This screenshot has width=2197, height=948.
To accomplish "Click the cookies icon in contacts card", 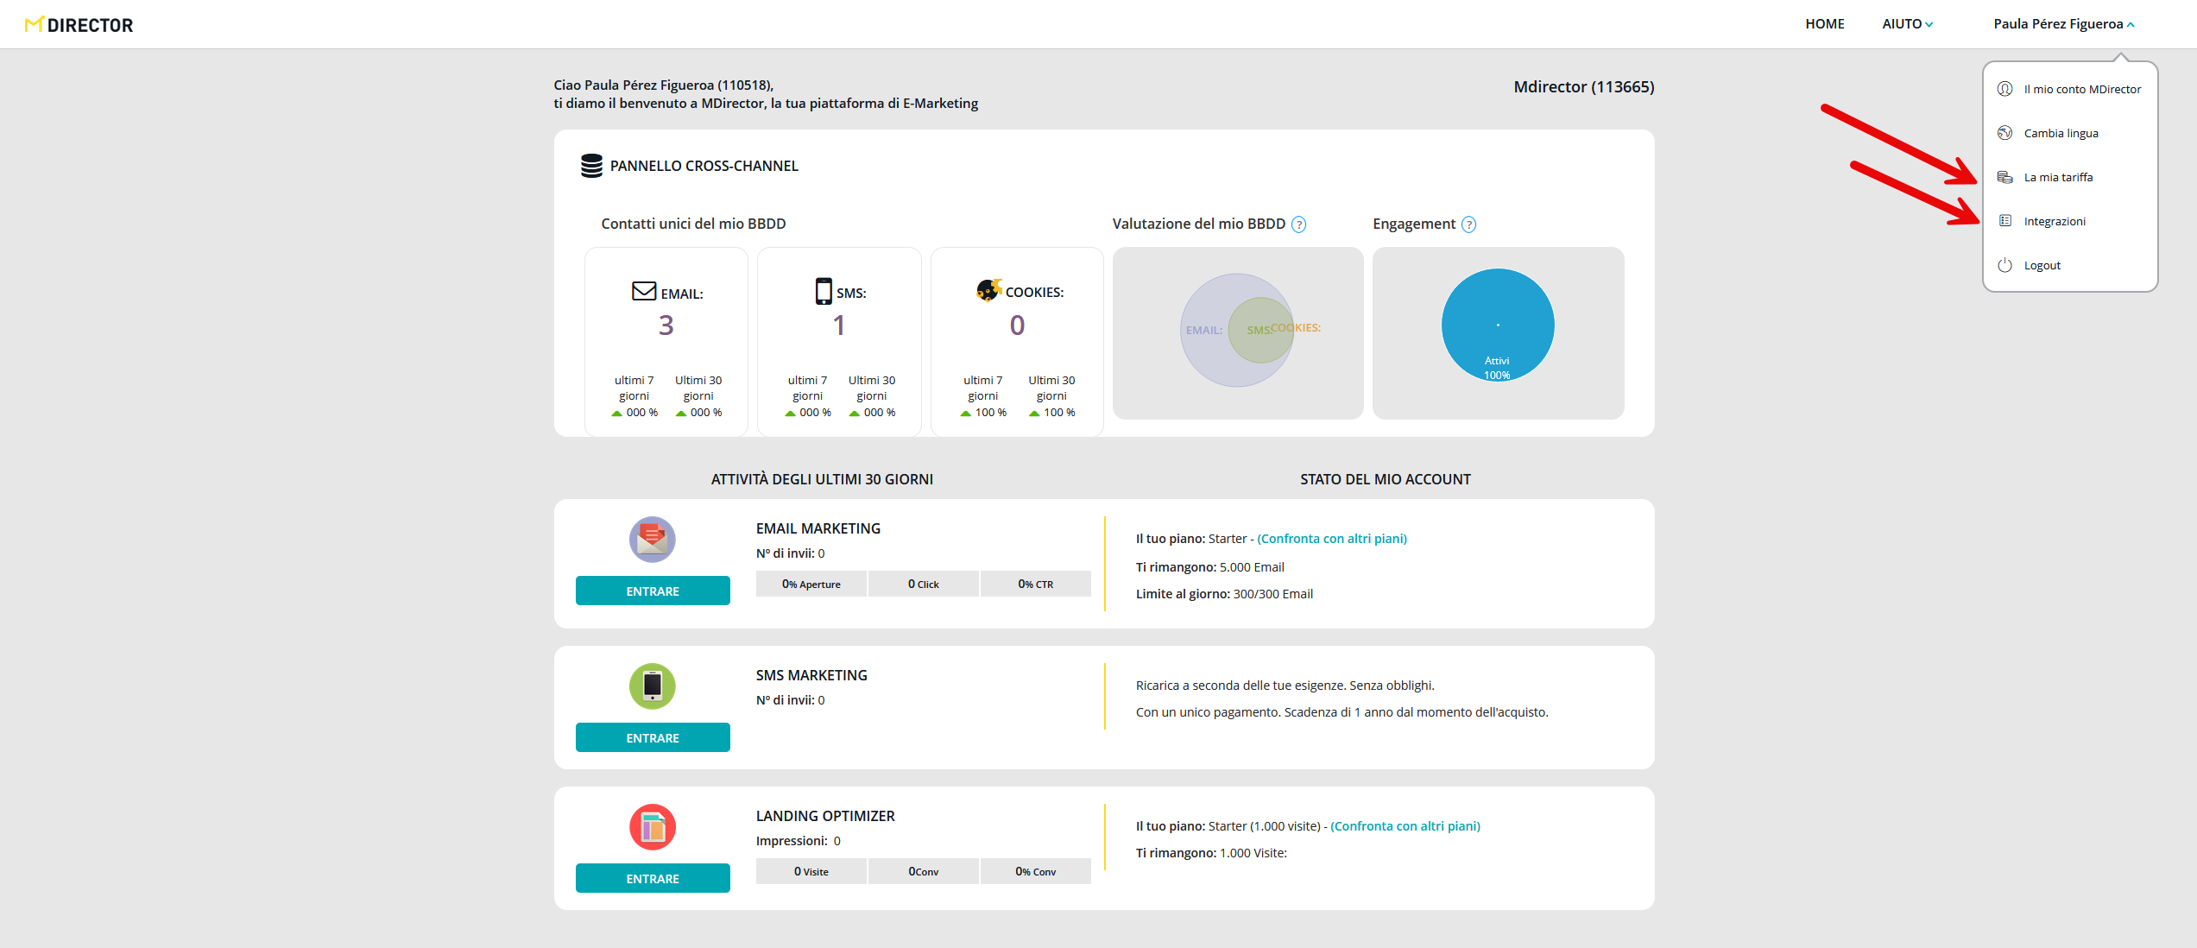I will coord(988,291).
